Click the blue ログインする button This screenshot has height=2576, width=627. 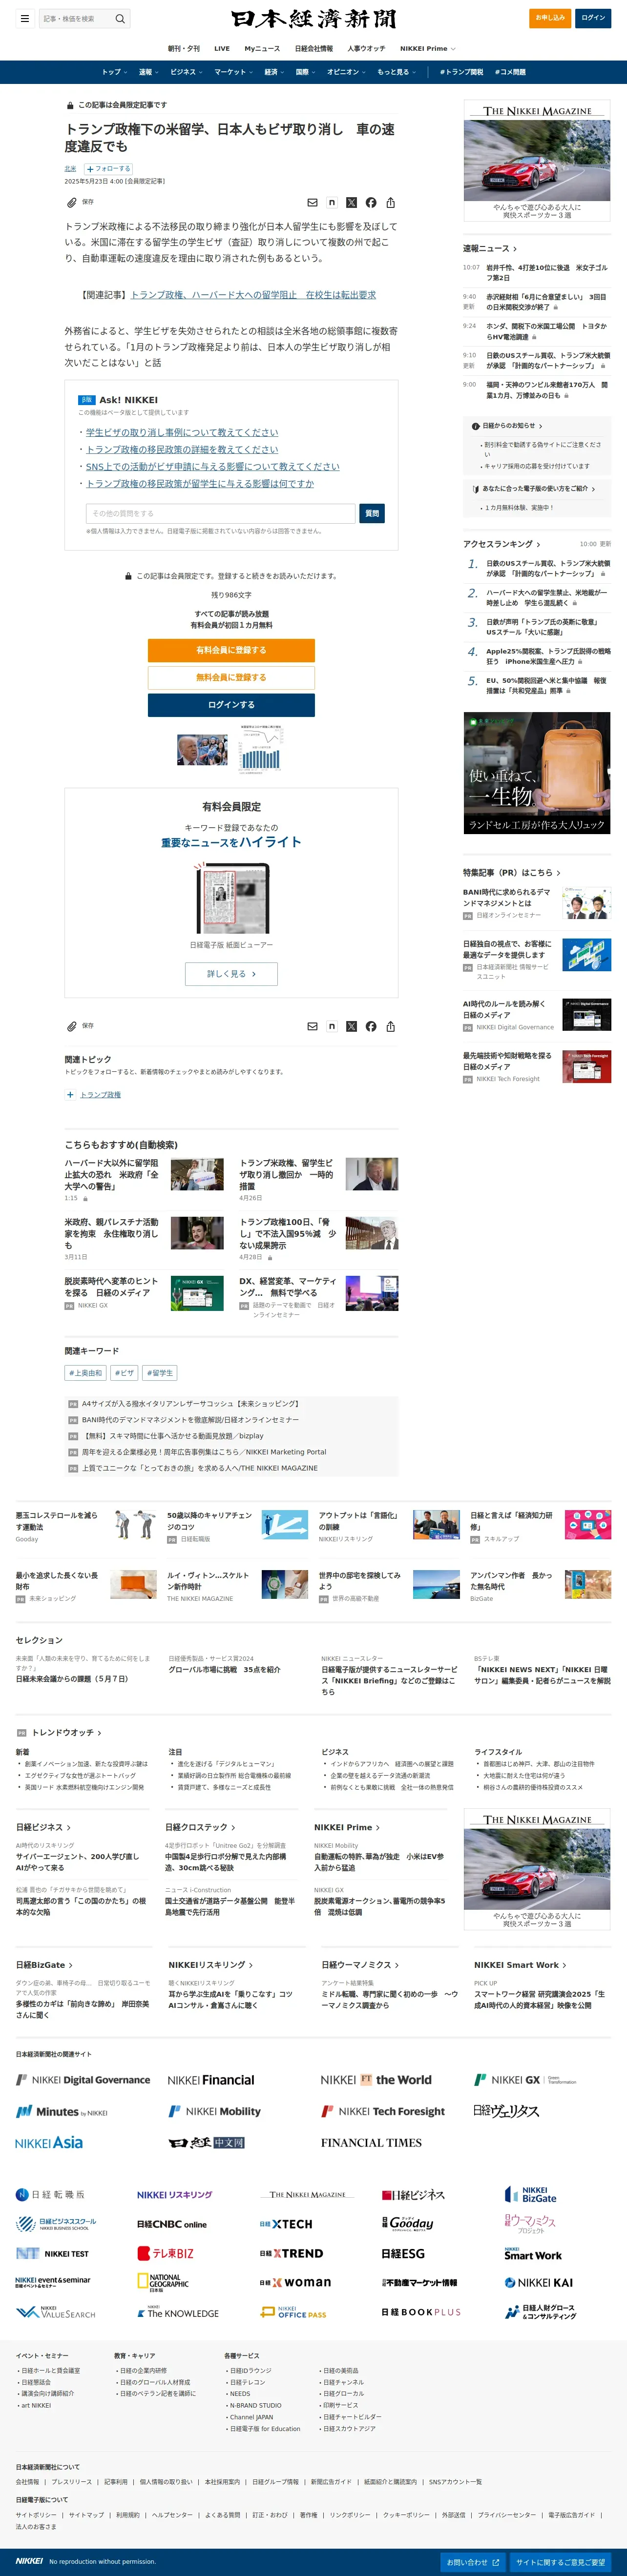[x=231, y=704]
